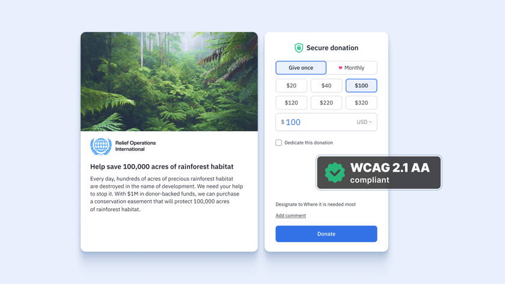Viewport: 505px width, 284px height.
Task: Pick the $320 donation amount
Action: pos(361,102)
